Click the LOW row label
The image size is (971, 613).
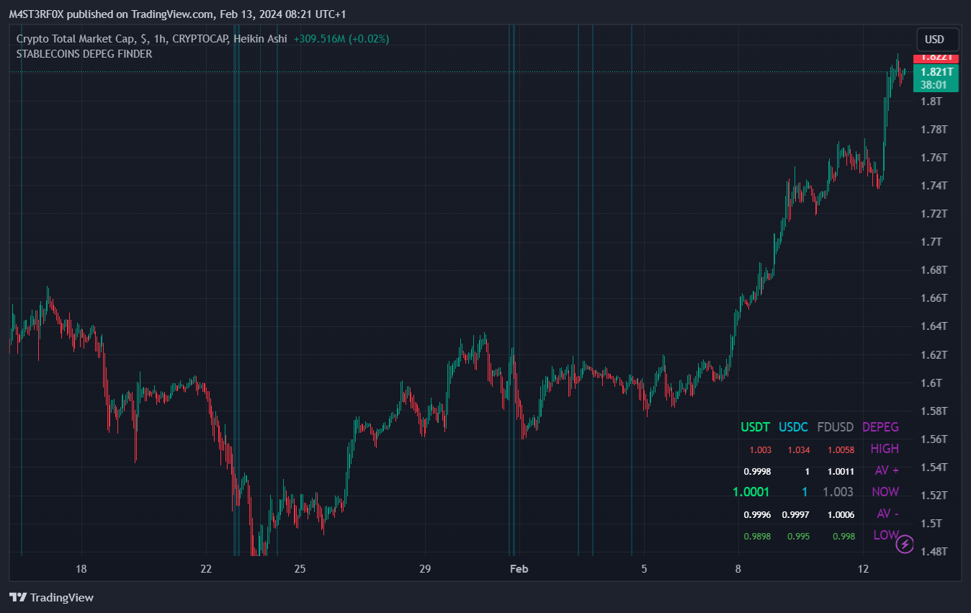coord(886,535)
